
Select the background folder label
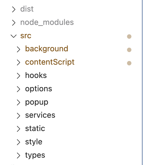(47, 49)
